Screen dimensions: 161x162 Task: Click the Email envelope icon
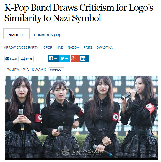tap(7, 59)
